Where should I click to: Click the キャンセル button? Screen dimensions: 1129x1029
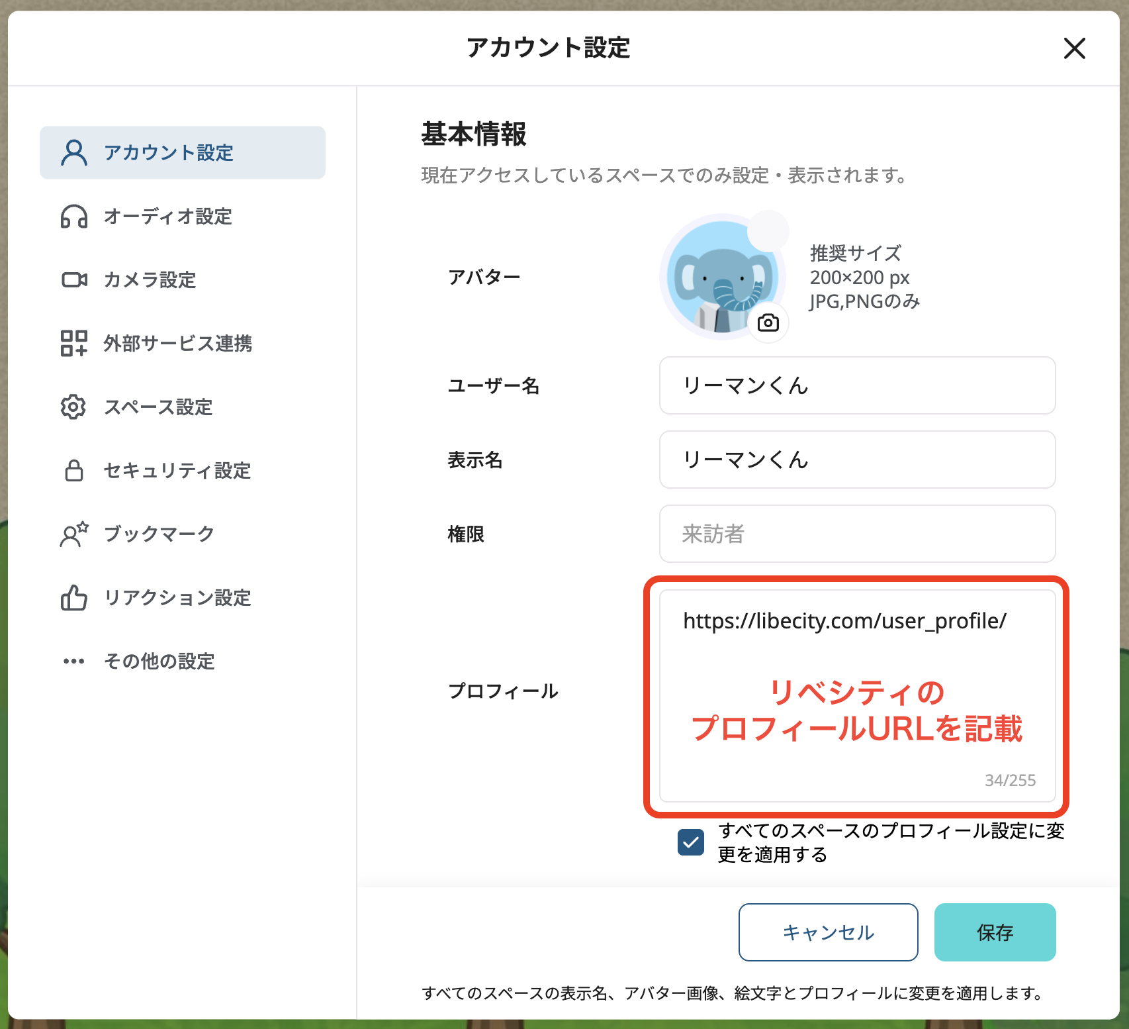(828, 932)
